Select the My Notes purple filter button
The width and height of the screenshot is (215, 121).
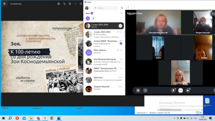pos(88,18)
